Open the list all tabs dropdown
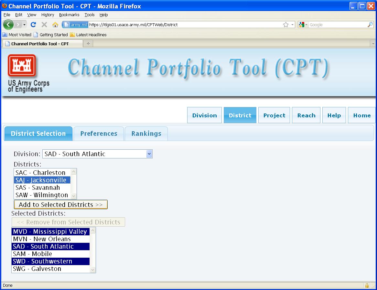 (373, 44)
